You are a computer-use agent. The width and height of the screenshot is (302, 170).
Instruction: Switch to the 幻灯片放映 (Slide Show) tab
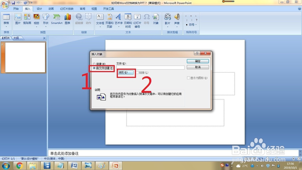click(67, 9)
